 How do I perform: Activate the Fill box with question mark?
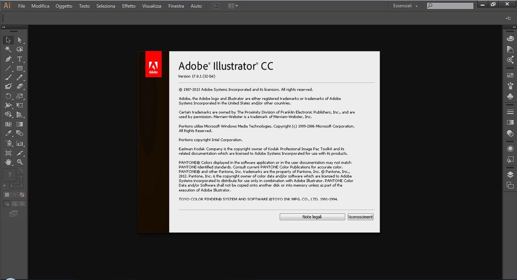[x=9, y=175]
